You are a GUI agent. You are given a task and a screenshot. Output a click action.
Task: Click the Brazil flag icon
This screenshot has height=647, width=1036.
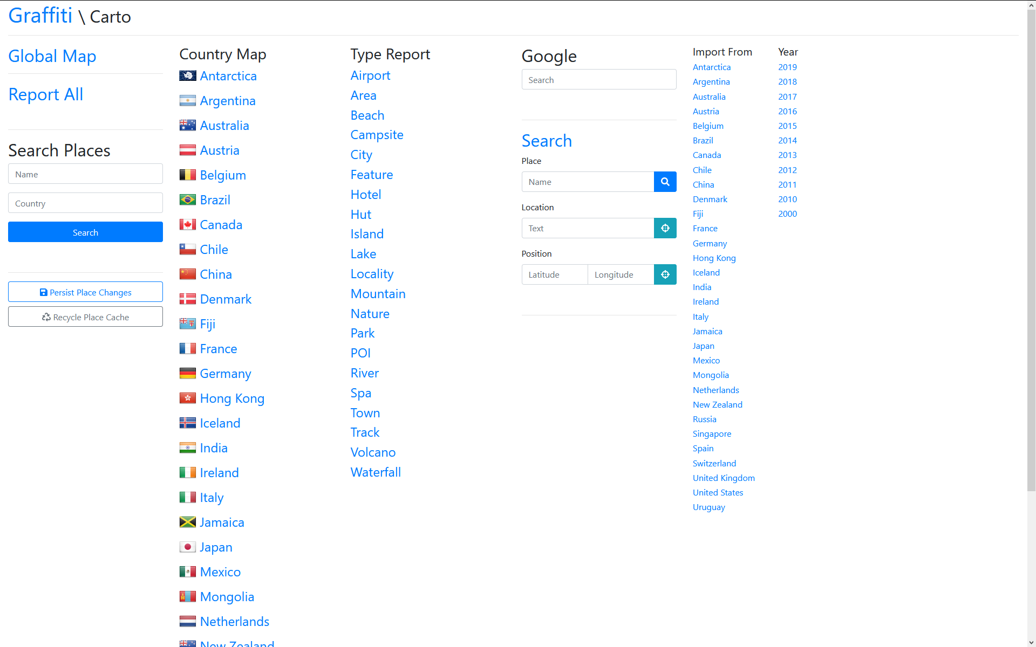click(187, 200)
